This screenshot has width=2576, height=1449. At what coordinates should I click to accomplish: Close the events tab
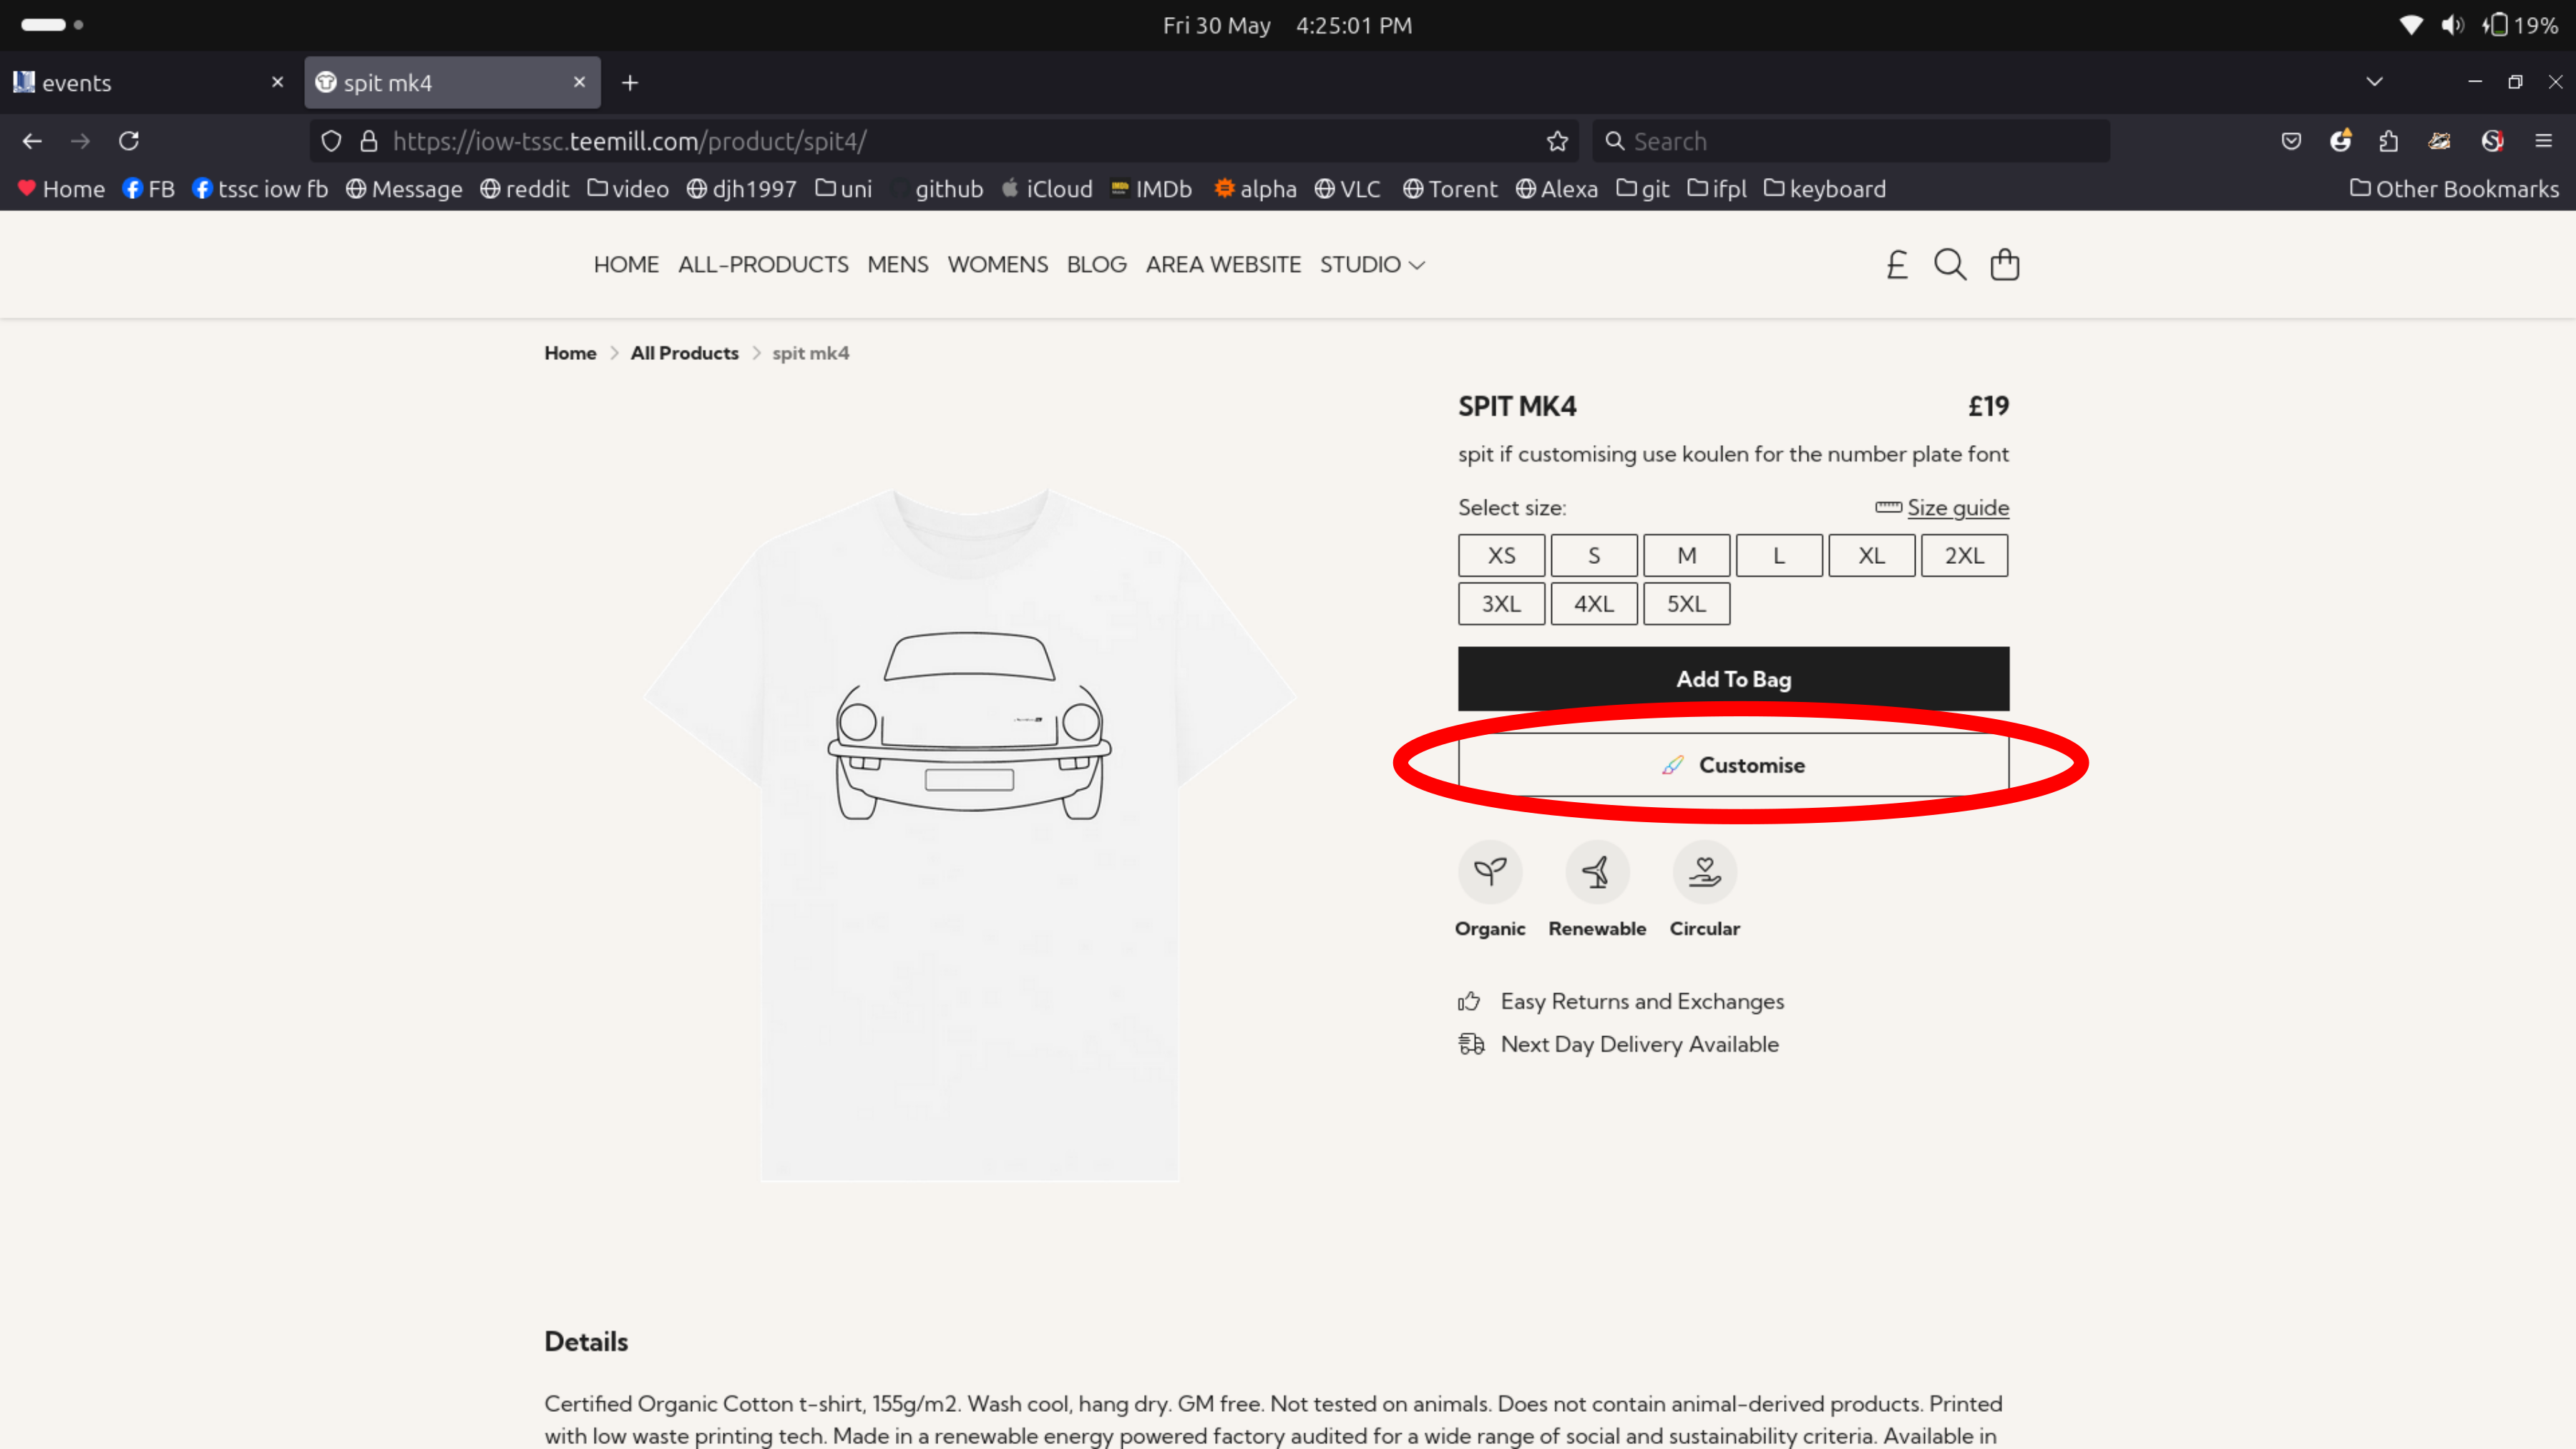tap(277, 82)
